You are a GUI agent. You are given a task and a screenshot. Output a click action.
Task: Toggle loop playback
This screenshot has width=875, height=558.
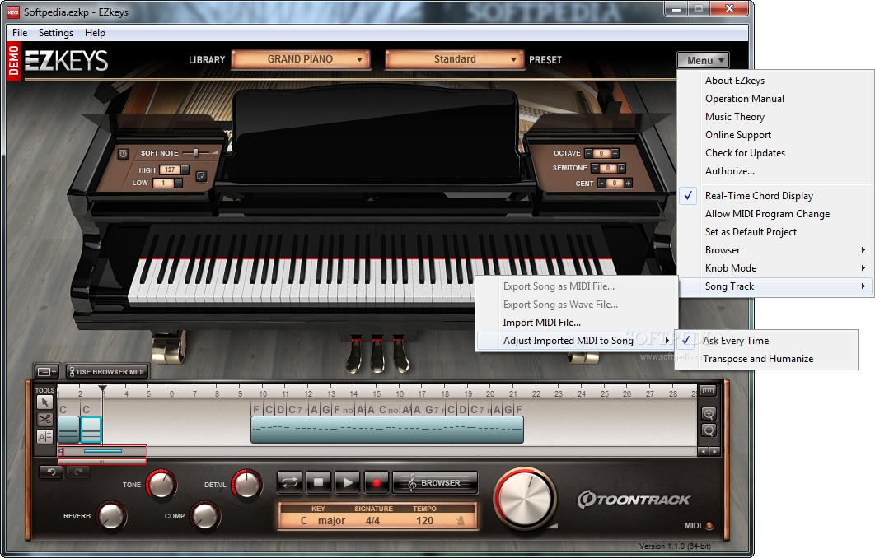pos(290,482)
